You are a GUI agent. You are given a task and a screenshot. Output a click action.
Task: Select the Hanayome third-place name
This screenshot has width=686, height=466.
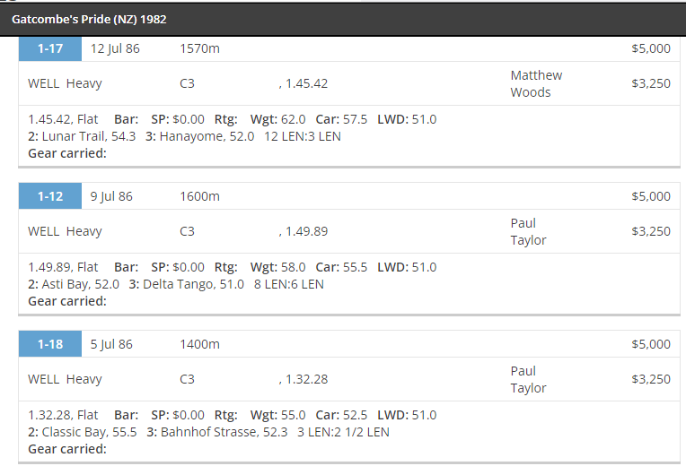[x=191, y=136]
